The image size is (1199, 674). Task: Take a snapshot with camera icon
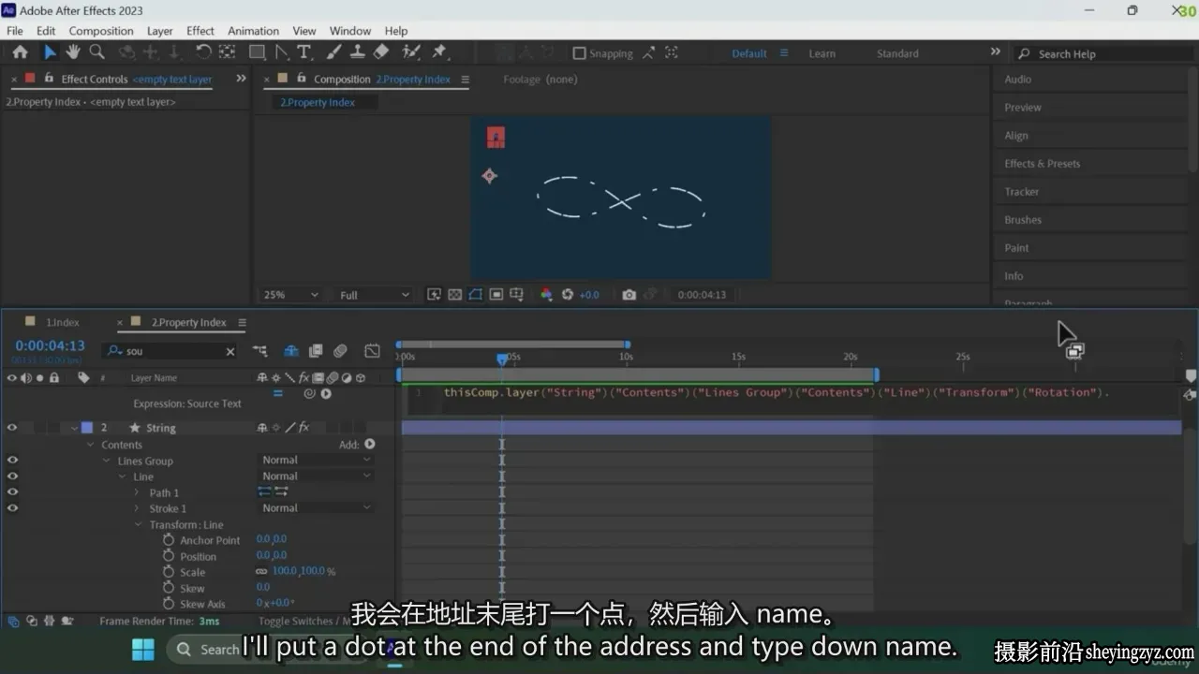point(629,294)
